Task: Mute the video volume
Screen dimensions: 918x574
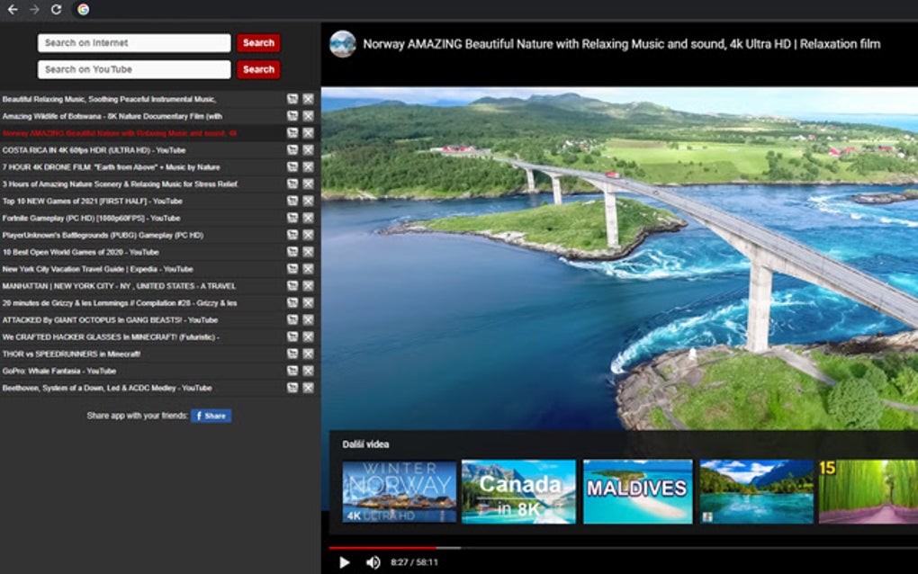Action: tap(372, 561)
